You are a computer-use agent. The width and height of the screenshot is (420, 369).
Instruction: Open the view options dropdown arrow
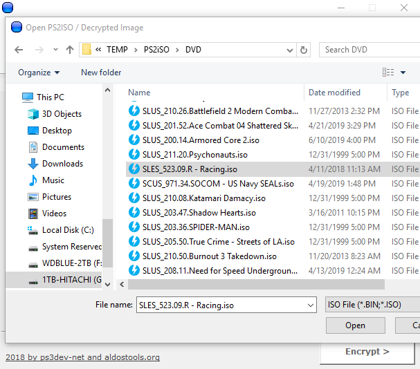403,73
